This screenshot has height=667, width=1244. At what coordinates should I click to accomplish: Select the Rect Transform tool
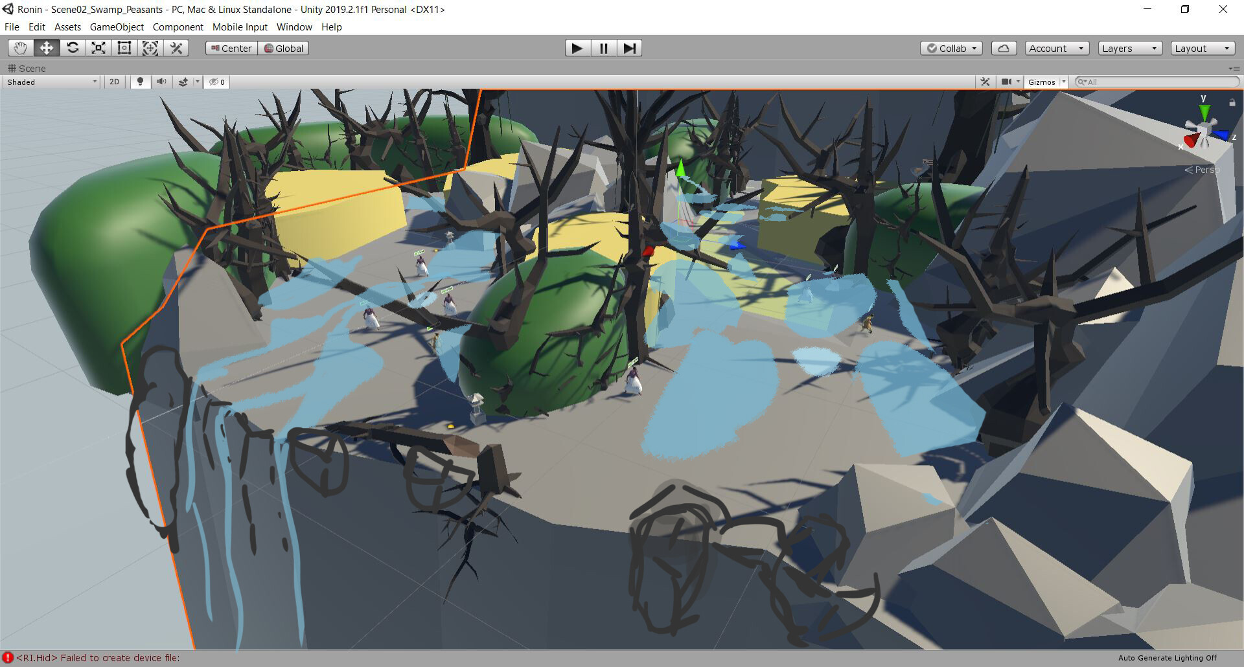tap(124, 48)
